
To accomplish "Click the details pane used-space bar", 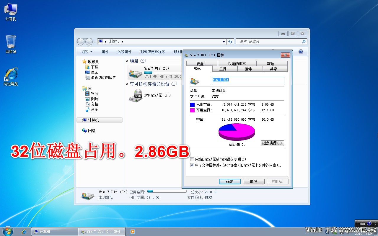I will click(x=167, y=191).
